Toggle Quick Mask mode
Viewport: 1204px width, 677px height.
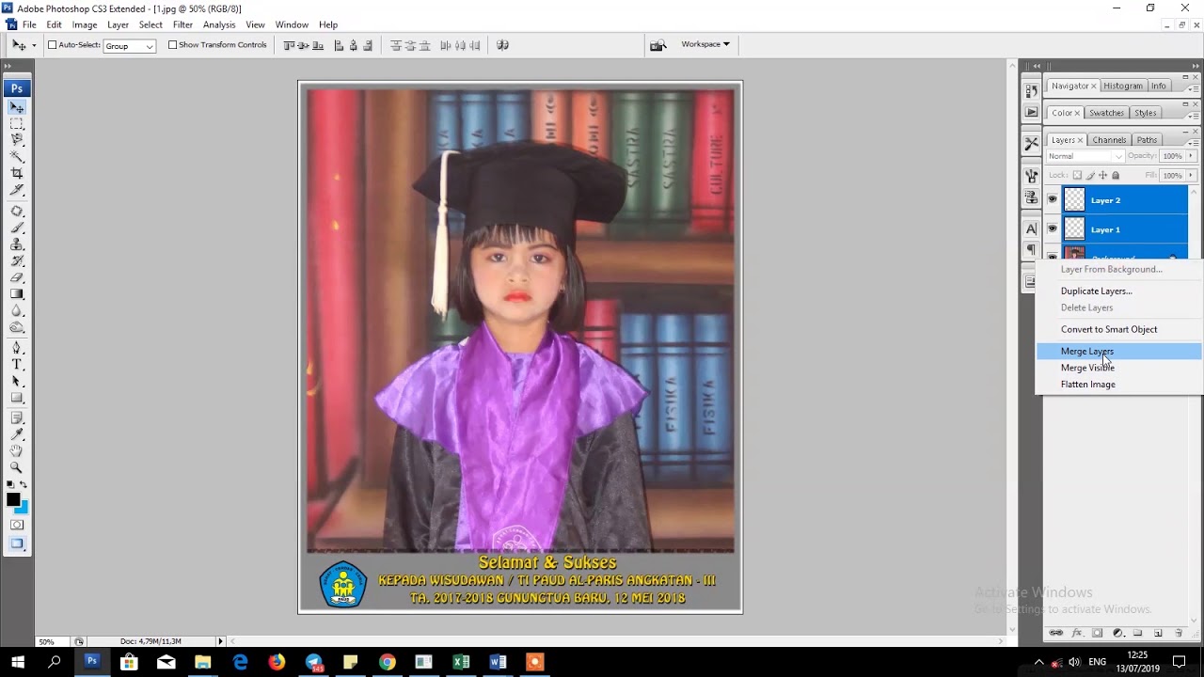17,525
